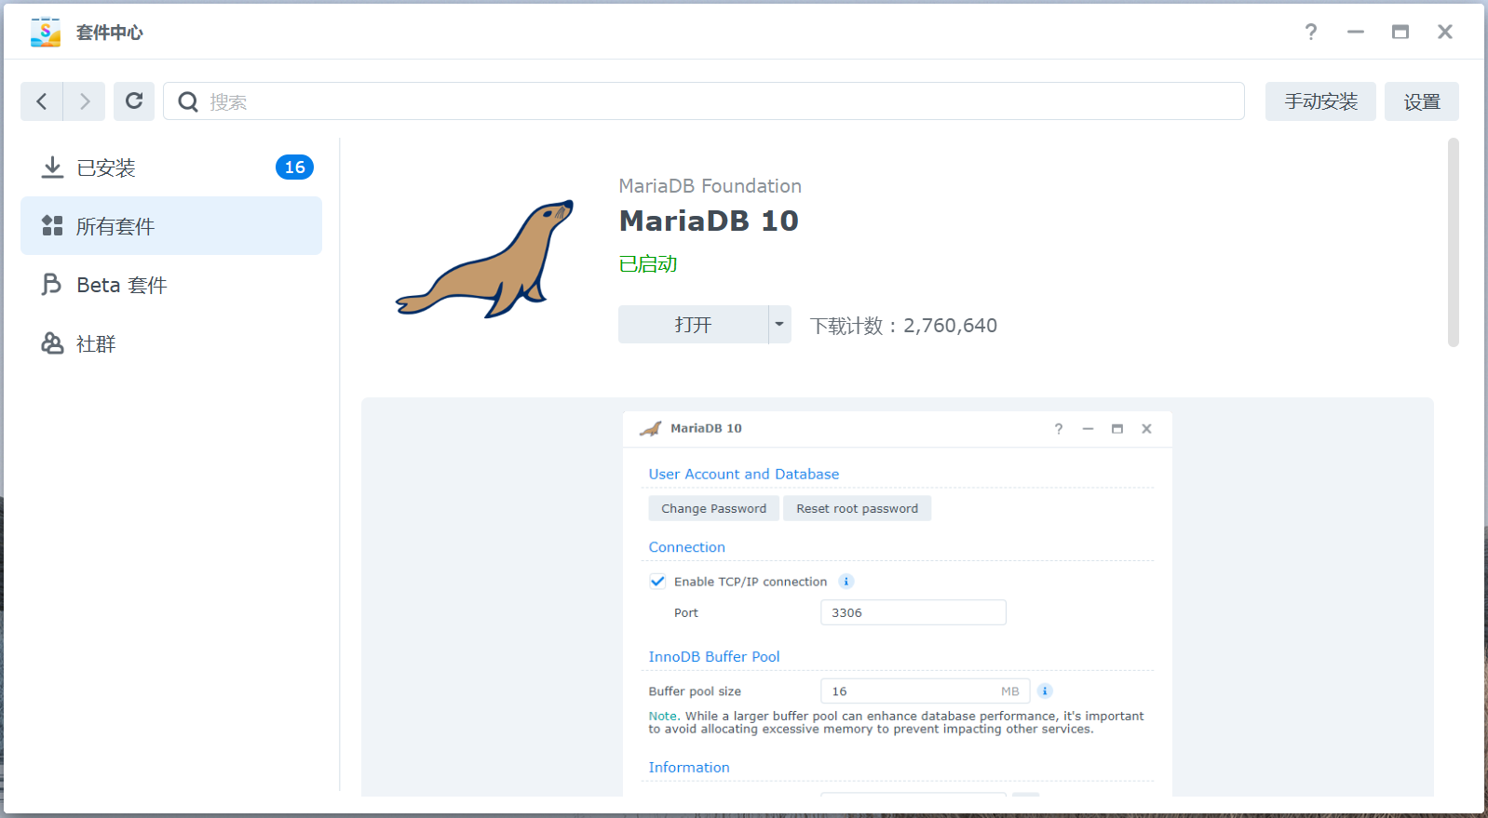The image size is (1488, 818).
Task: Minimize the 套件中心 window
Action: tap(1356, 32)
